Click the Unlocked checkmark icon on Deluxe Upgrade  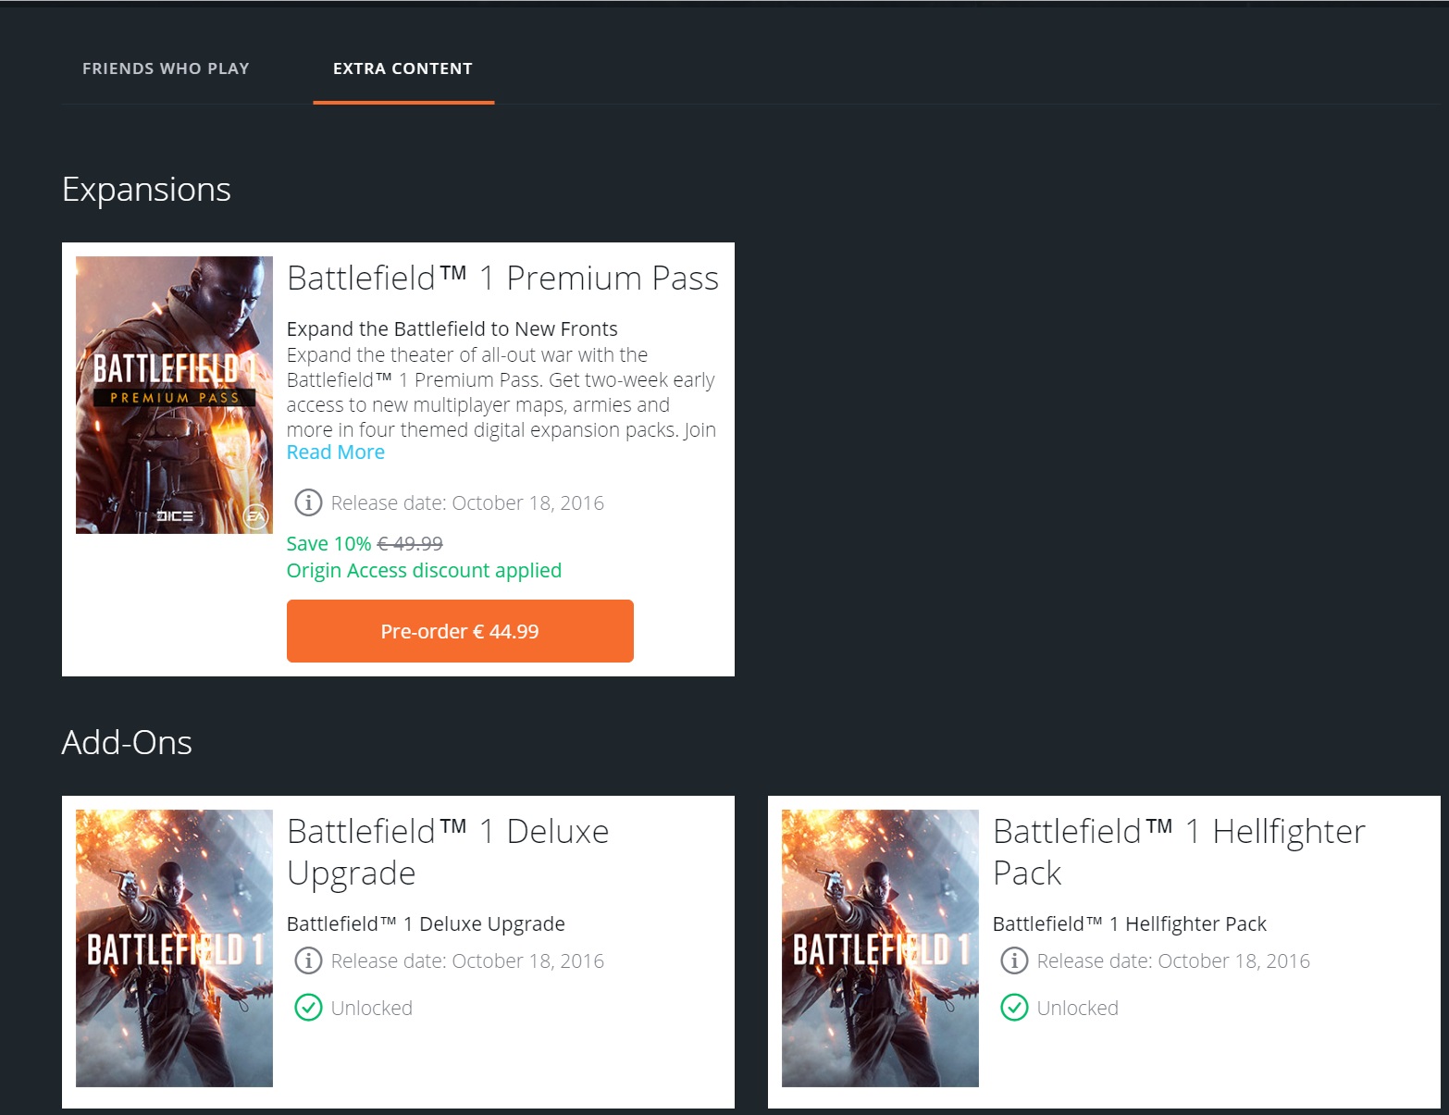tap(308, 1008)
